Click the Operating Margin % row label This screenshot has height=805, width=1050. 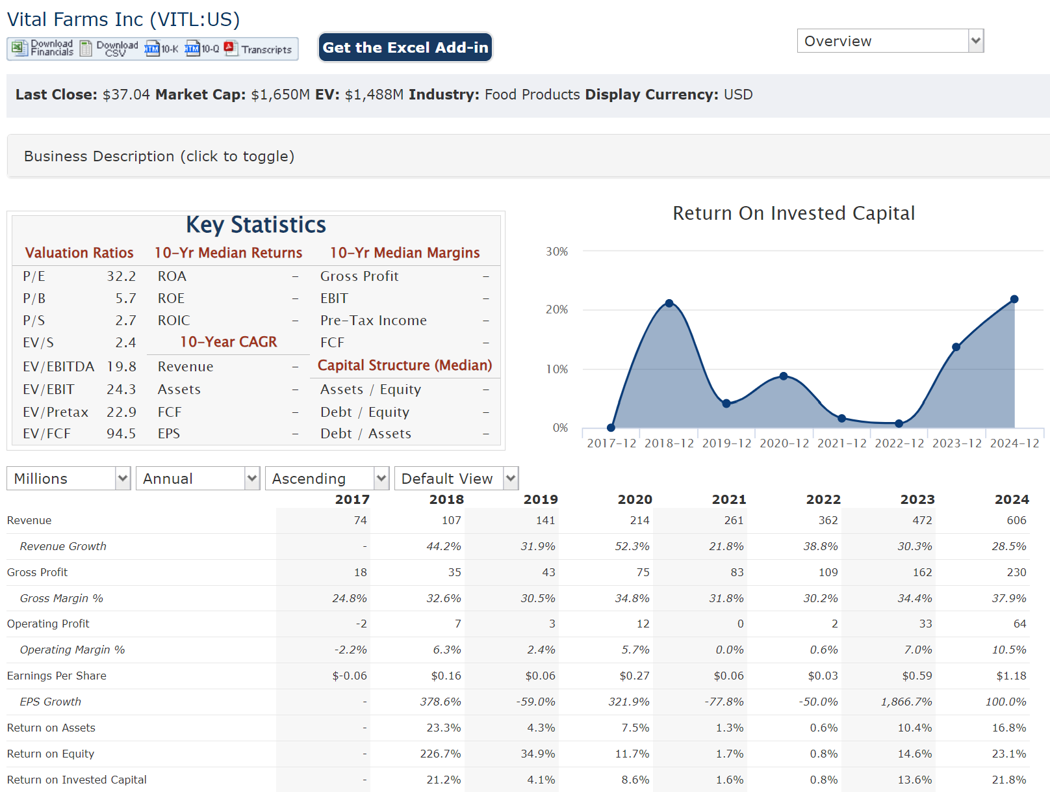(x=72, y=650)
